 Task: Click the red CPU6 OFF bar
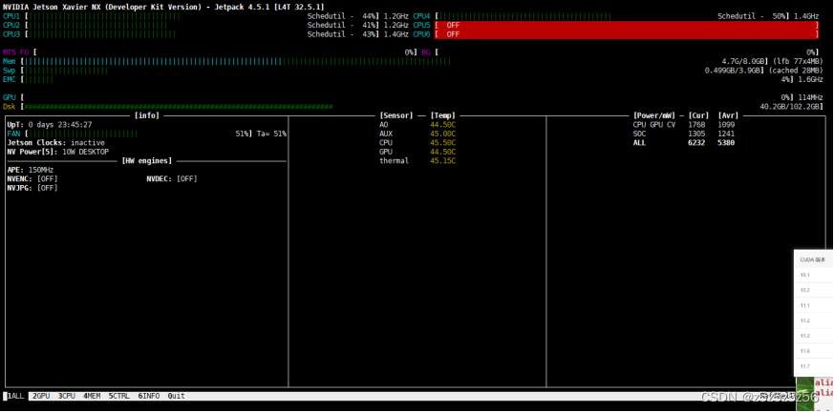coord(627,34)
